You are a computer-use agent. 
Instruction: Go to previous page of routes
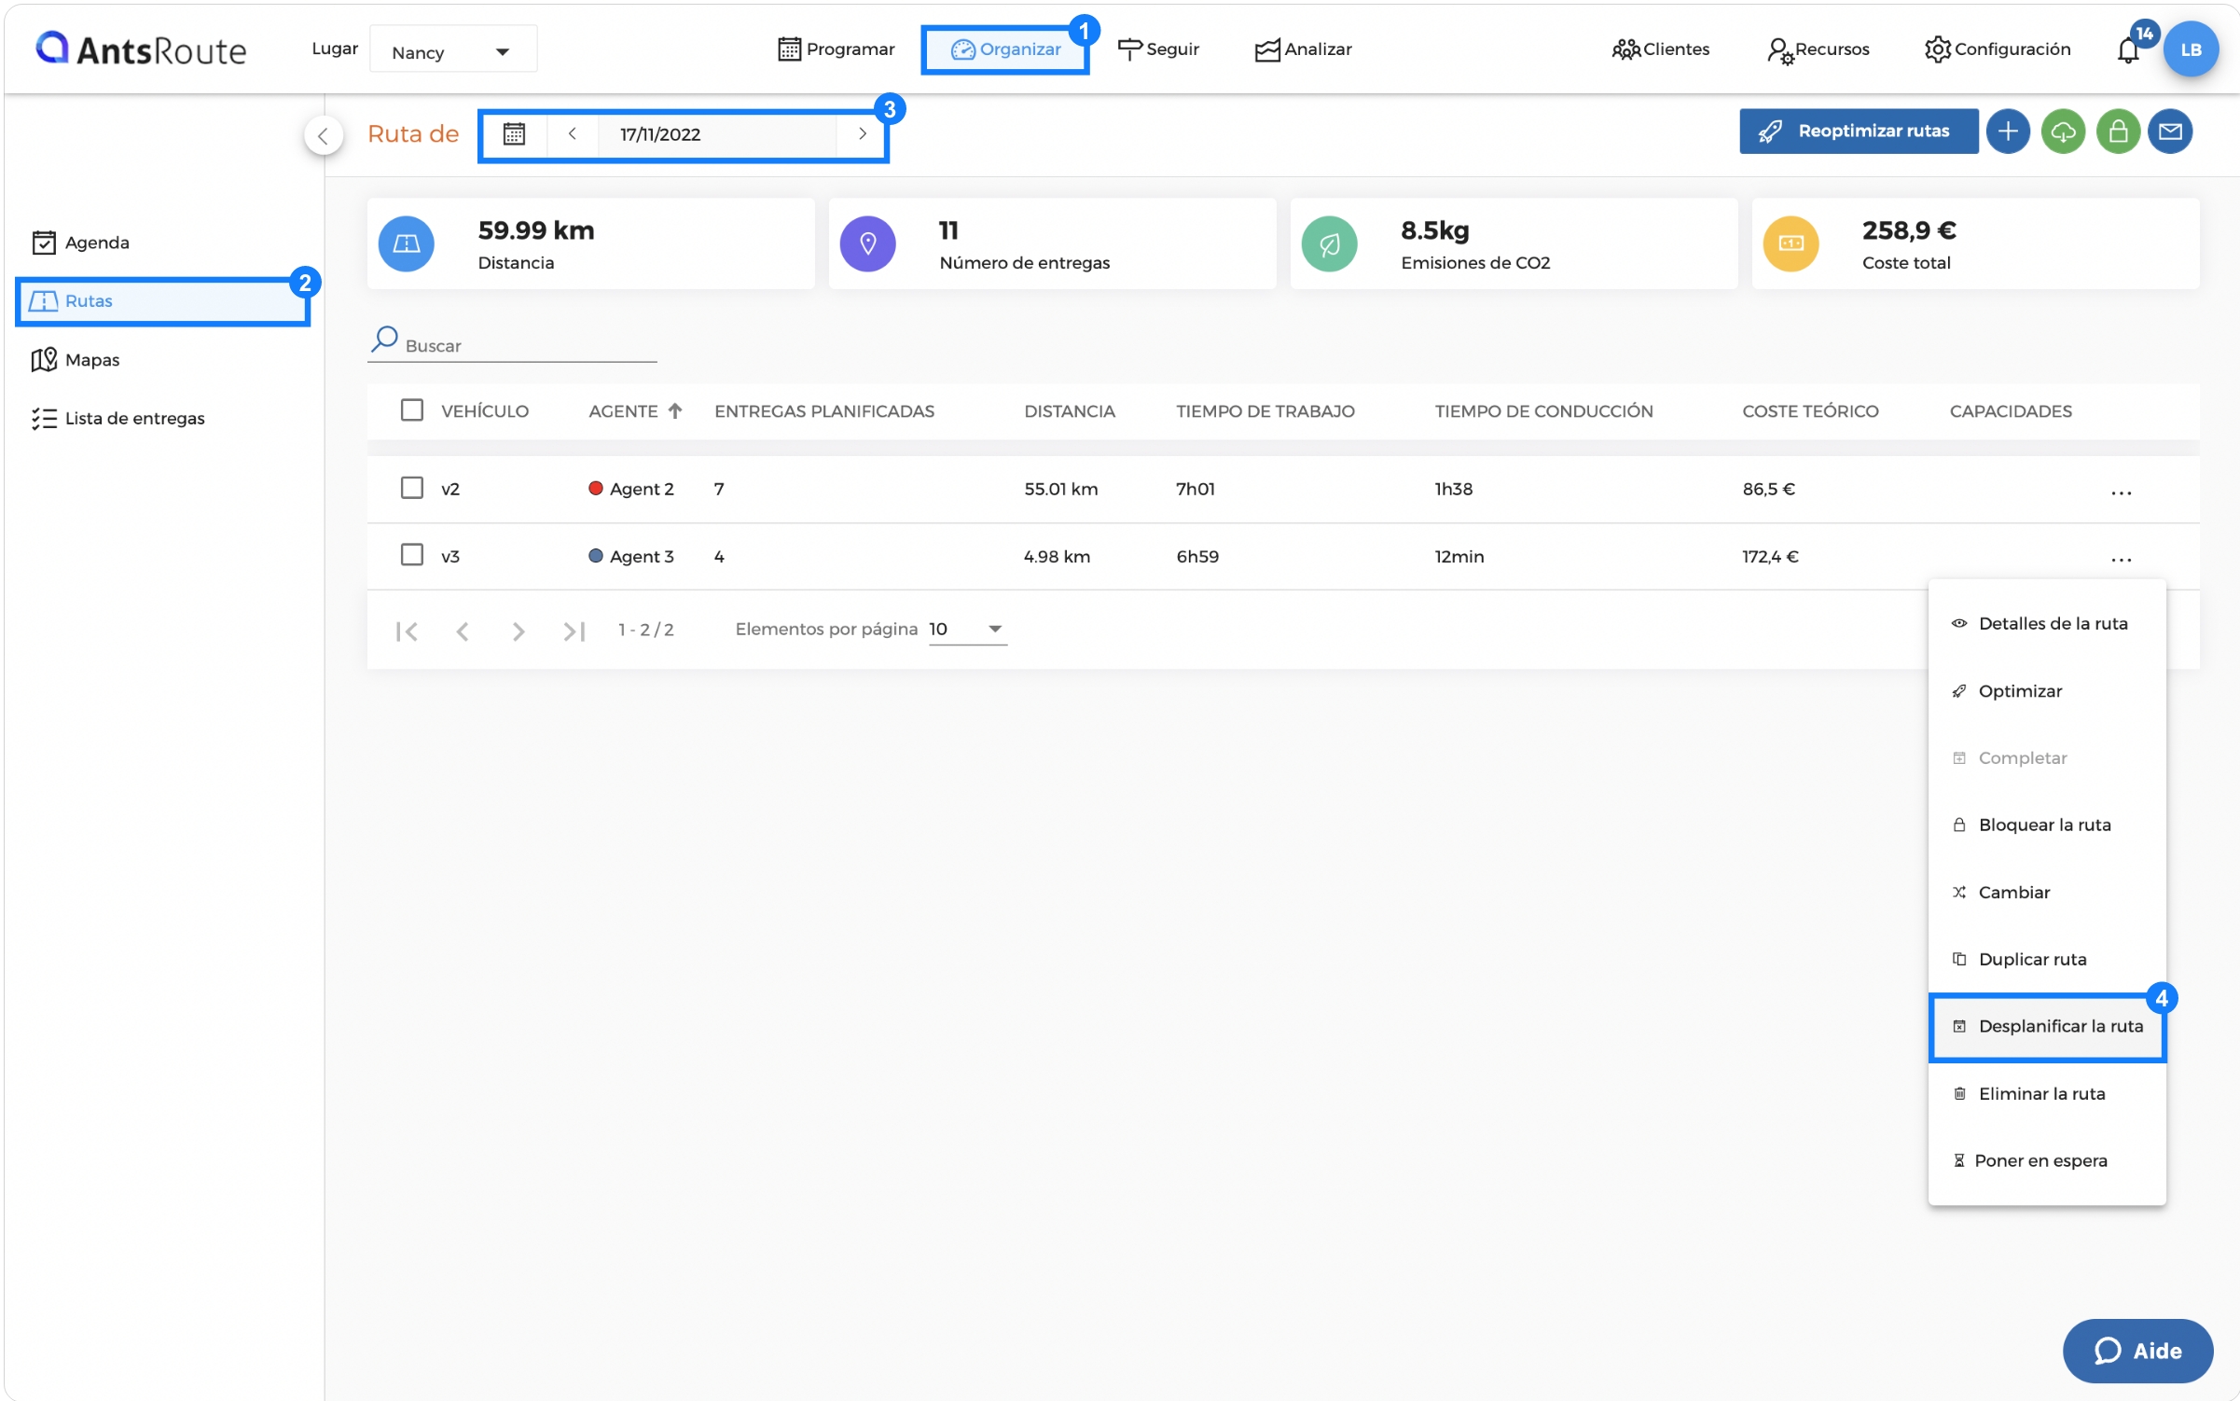tap(462, 631)
